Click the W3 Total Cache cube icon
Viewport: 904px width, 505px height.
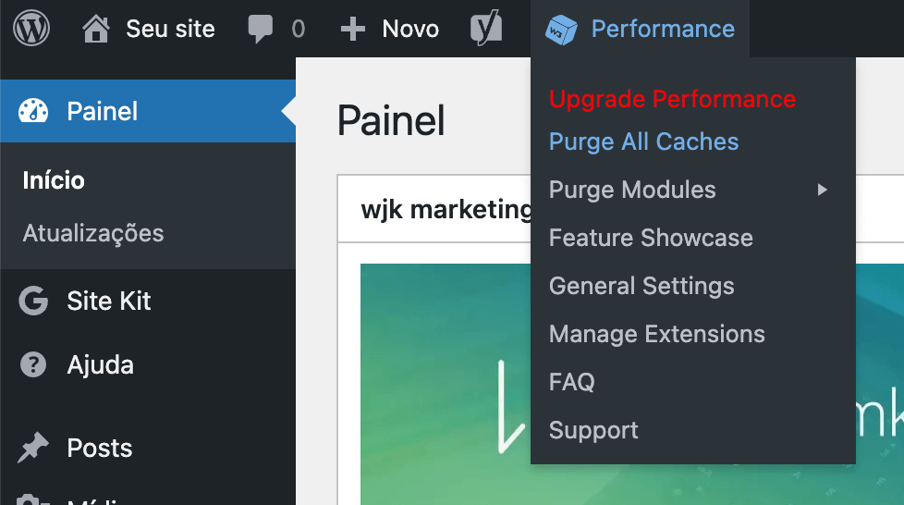tap(561, 29)
